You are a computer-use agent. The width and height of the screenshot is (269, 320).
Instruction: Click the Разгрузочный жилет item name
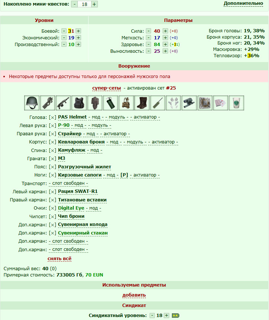click(x=84, y=167)
